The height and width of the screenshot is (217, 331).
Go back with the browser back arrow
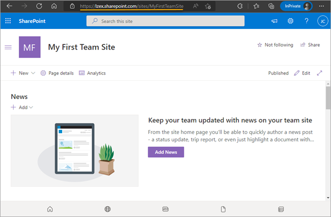tap(9, 6)
